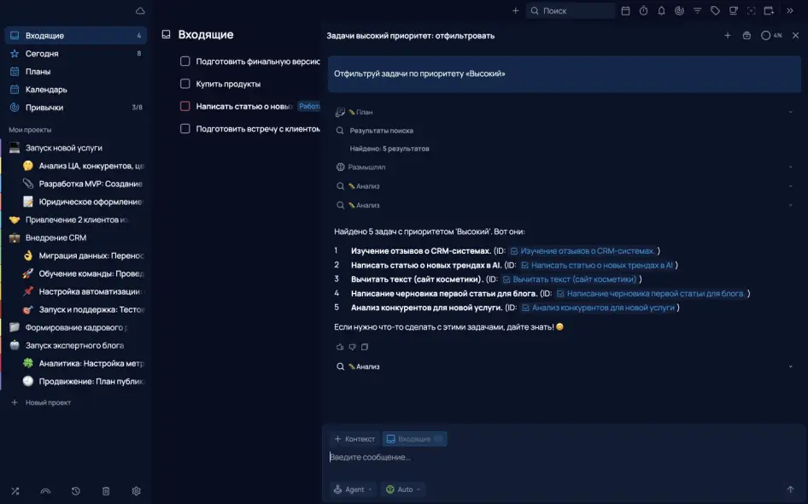Open the trash icon in bottom sidebar
This screenshot has width=808, height=504.
(x=106, y=491)
